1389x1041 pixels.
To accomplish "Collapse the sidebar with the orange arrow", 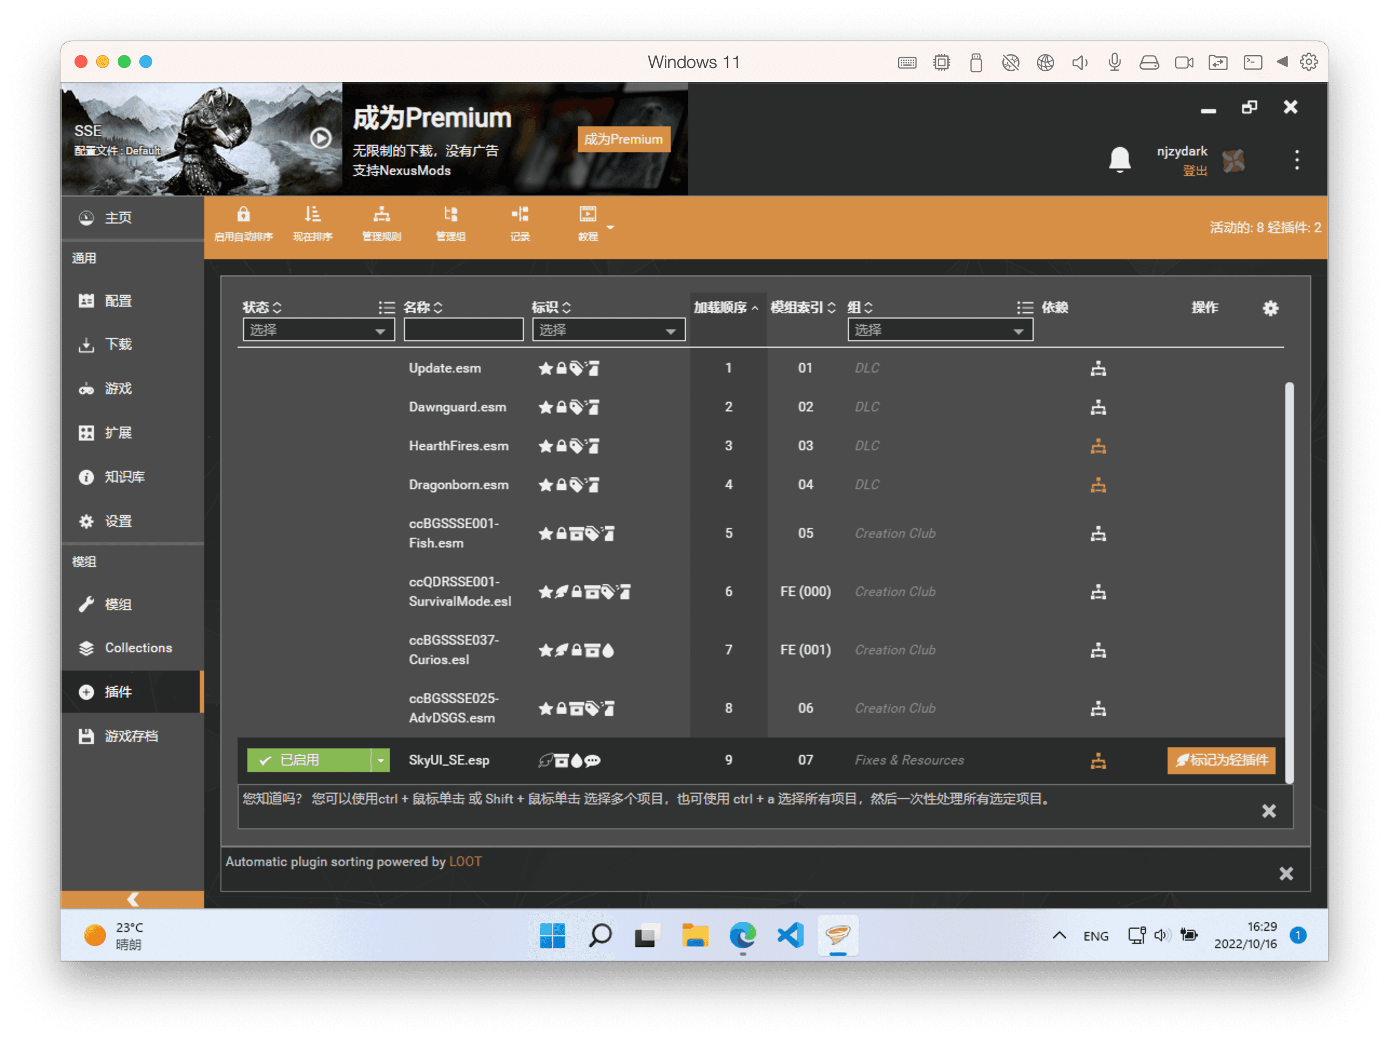I will [132, 898].
